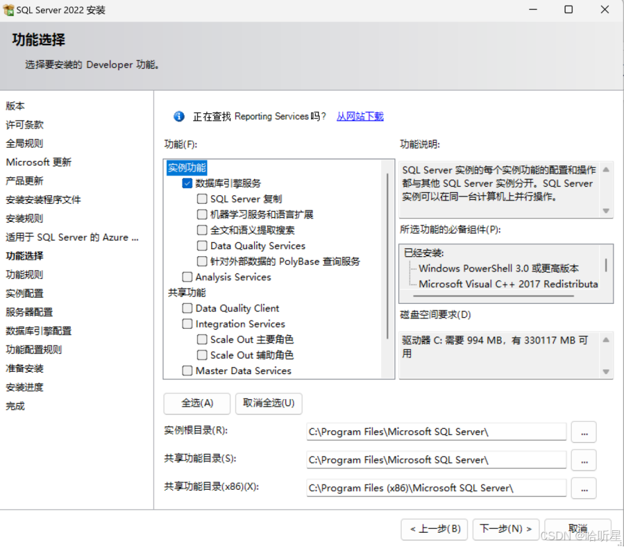Click the 全选(A) button
Screen dimensions: 624x547
click(x=197, y=403)
